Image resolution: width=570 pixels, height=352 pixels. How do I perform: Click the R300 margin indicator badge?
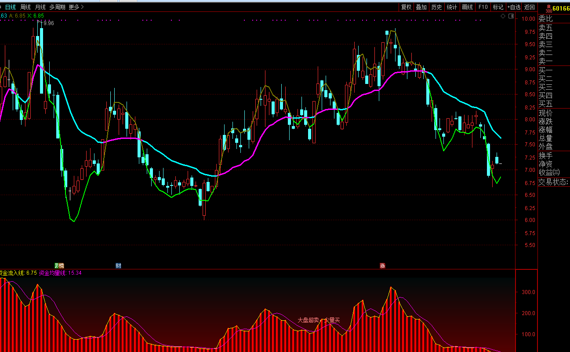pos(548,8)
